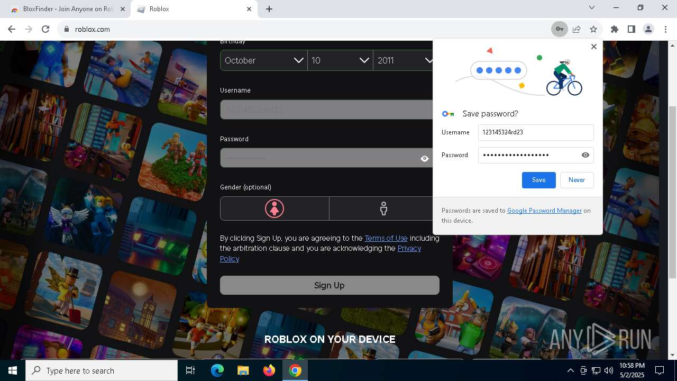This screenshot has width=677, height=381.
Task: Select the male gender option
Action: click(383, 208)
